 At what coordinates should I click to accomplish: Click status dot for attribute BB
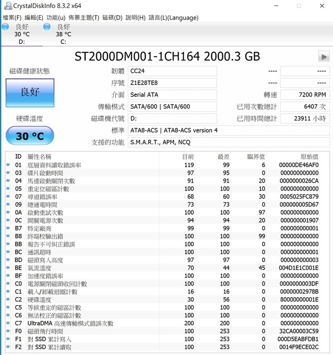8,244
